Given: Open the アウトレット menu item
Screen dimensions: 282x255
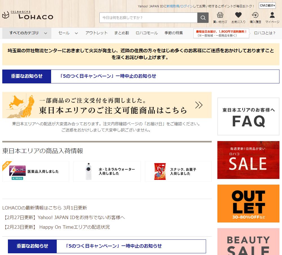Looking at the screenshot, I should coord(97,33).
